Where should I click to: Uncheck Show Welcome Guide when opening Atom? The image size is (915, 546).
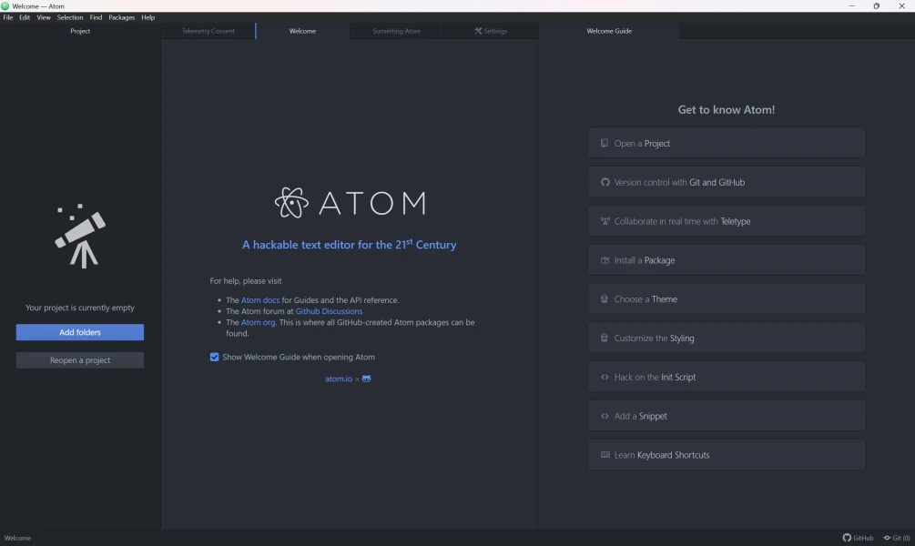(x=215, y=357)
